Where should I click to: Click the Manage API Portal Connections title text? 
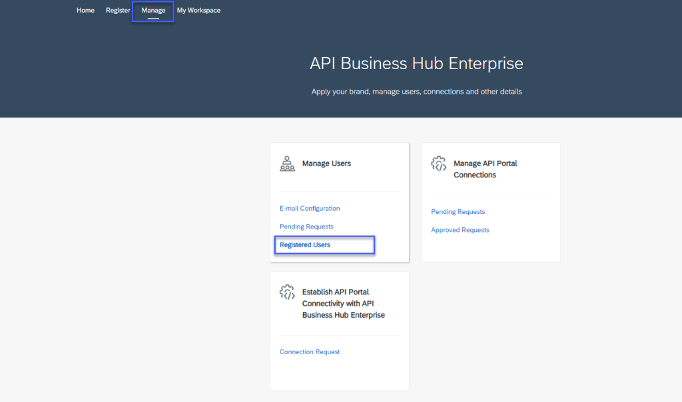485,169
